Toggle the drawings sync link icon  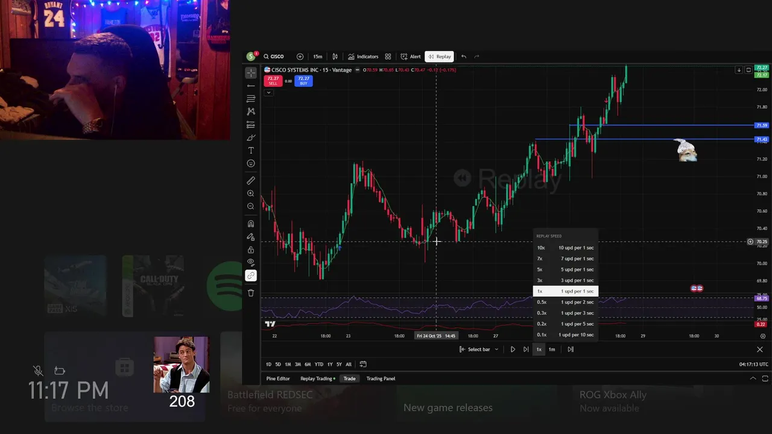[x=251, y=275]
